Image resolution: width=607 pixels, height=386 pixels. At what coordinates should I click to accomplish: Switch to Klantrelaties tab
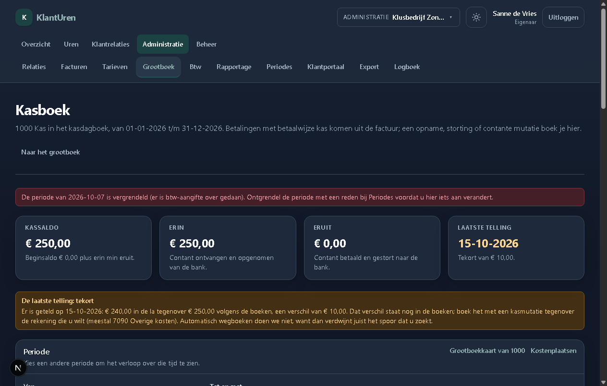[x=110, y=44]
